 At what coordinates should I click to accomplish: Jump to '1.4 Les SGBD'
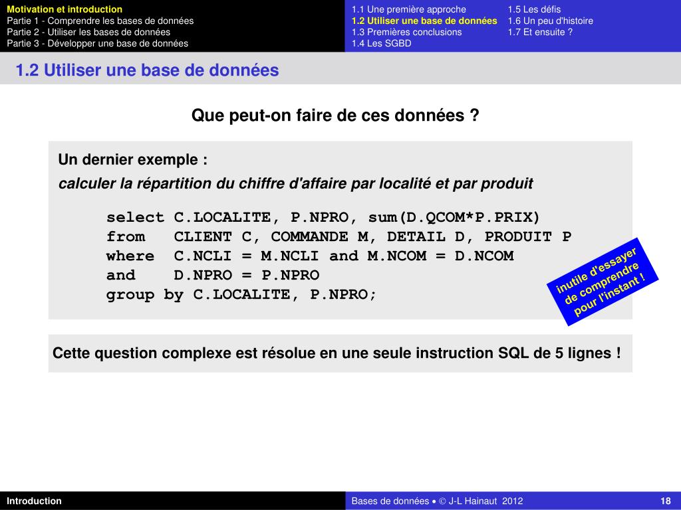pos(381,43)
